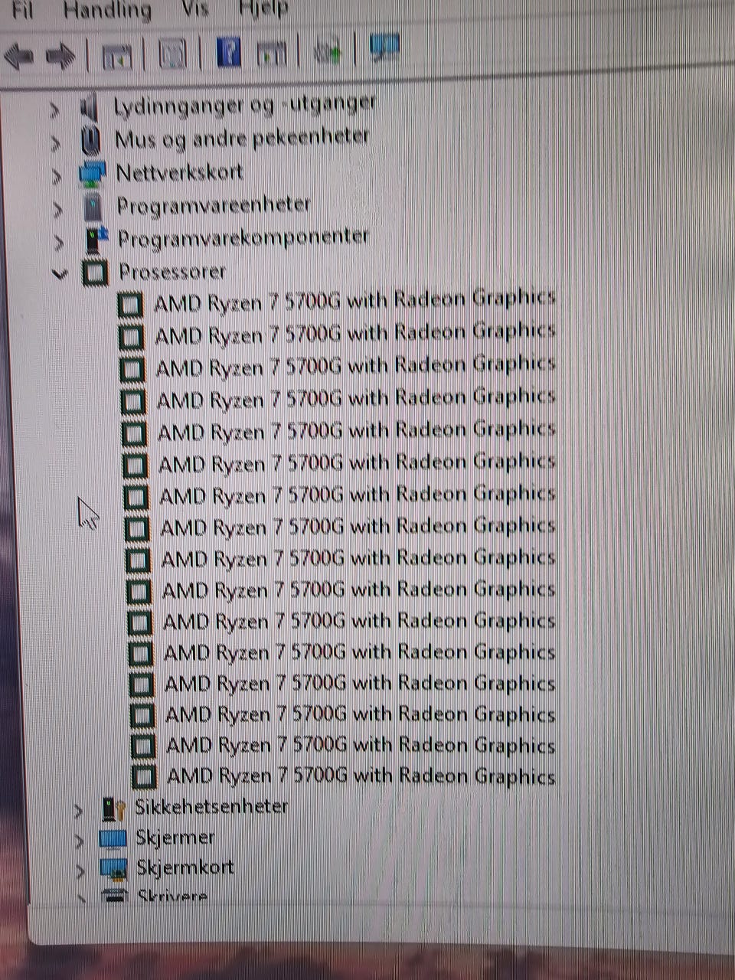Select the Skjermer label

[175, 838]
